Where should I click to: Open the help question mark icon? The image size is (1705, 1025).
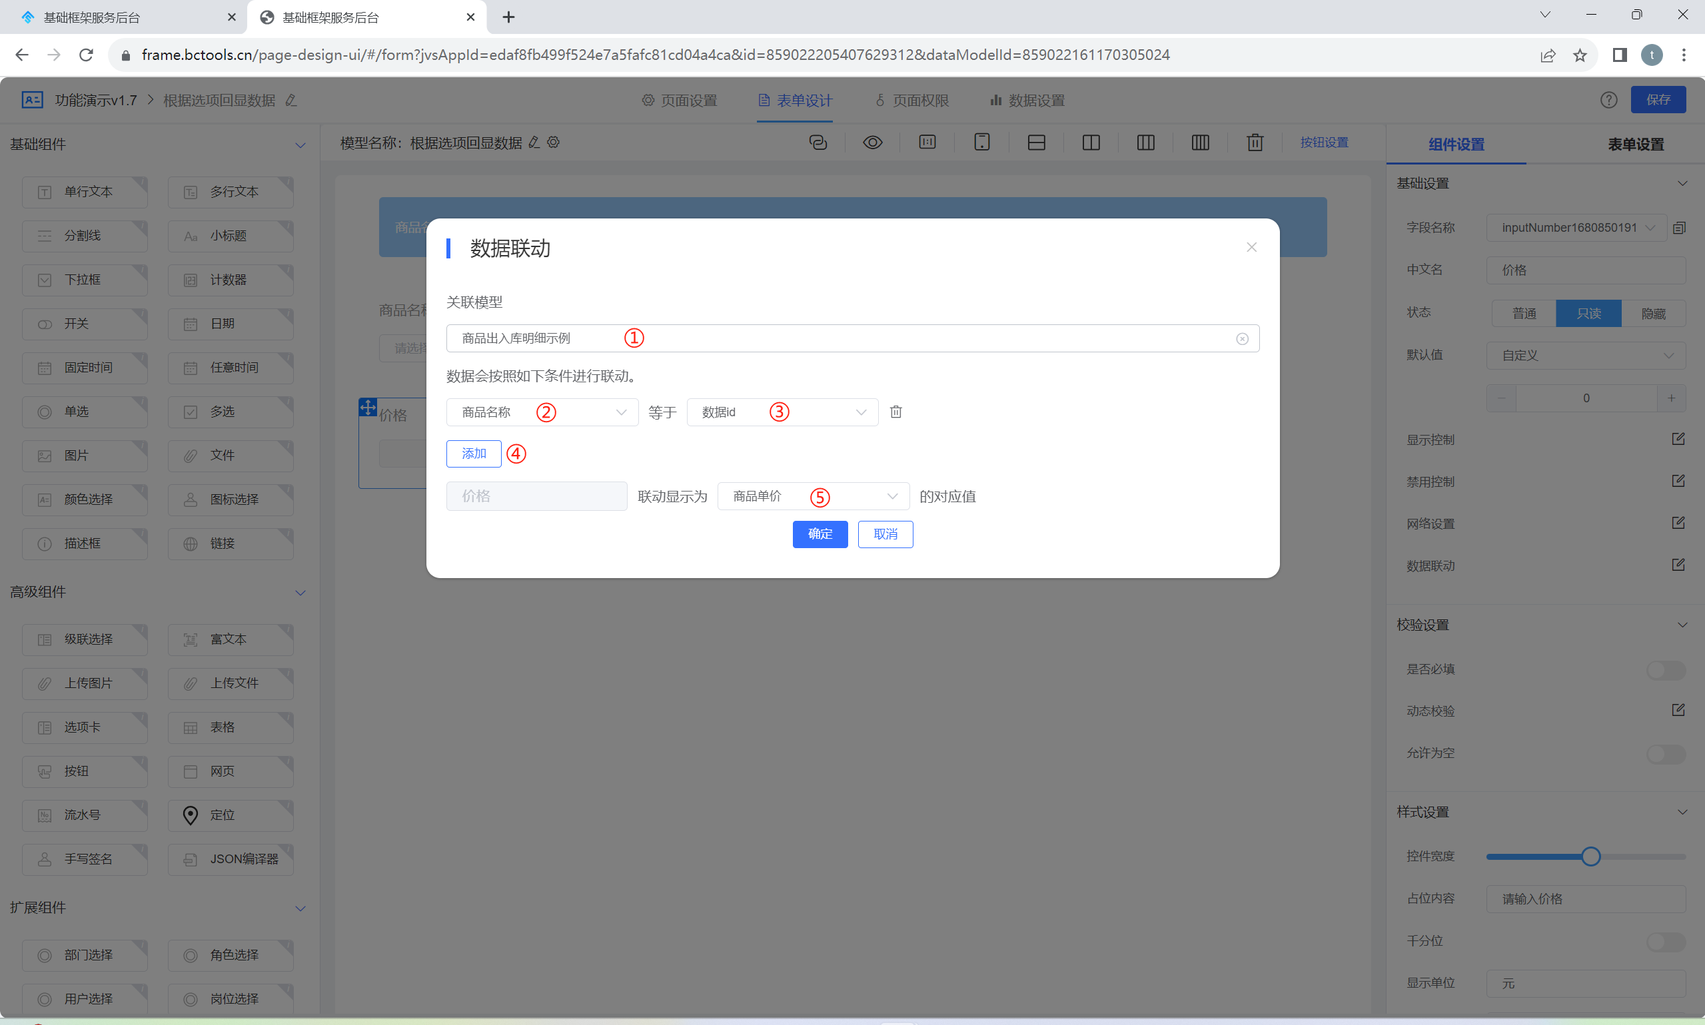(x=1608, y=100)
